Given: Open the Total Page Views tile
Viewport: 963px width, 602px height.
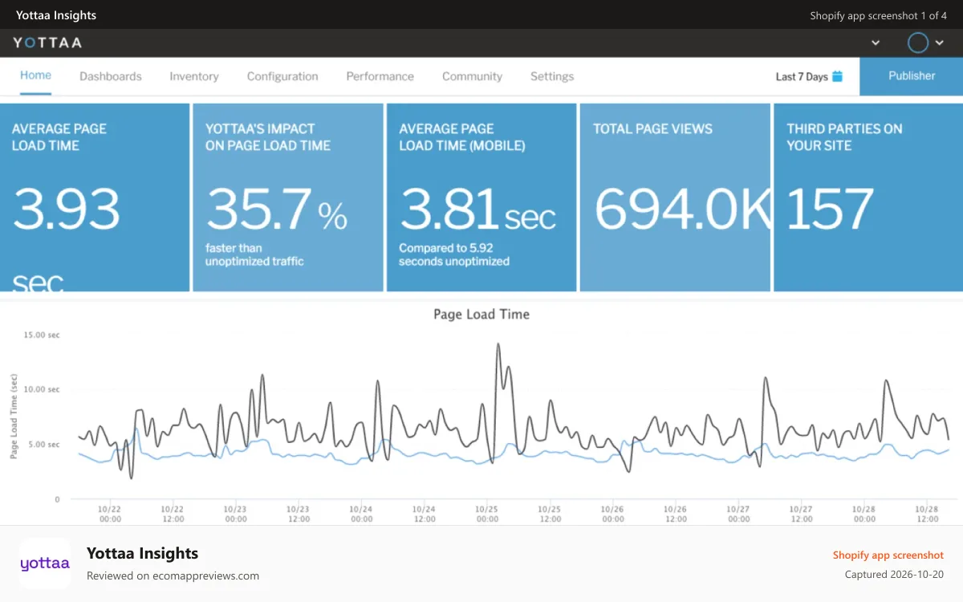Looking at the screenshot, I should 675,197.
